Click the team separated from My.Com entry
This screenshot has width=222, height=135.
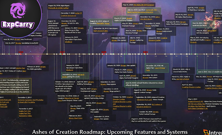click(x=149, y=120)
